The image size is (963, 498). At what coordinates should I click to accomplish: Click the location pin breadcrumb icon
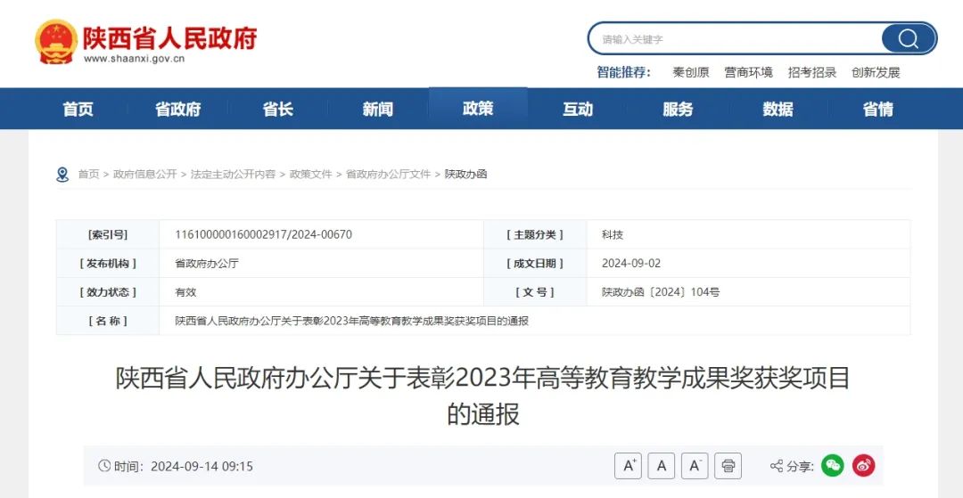(x=62, y=175)
